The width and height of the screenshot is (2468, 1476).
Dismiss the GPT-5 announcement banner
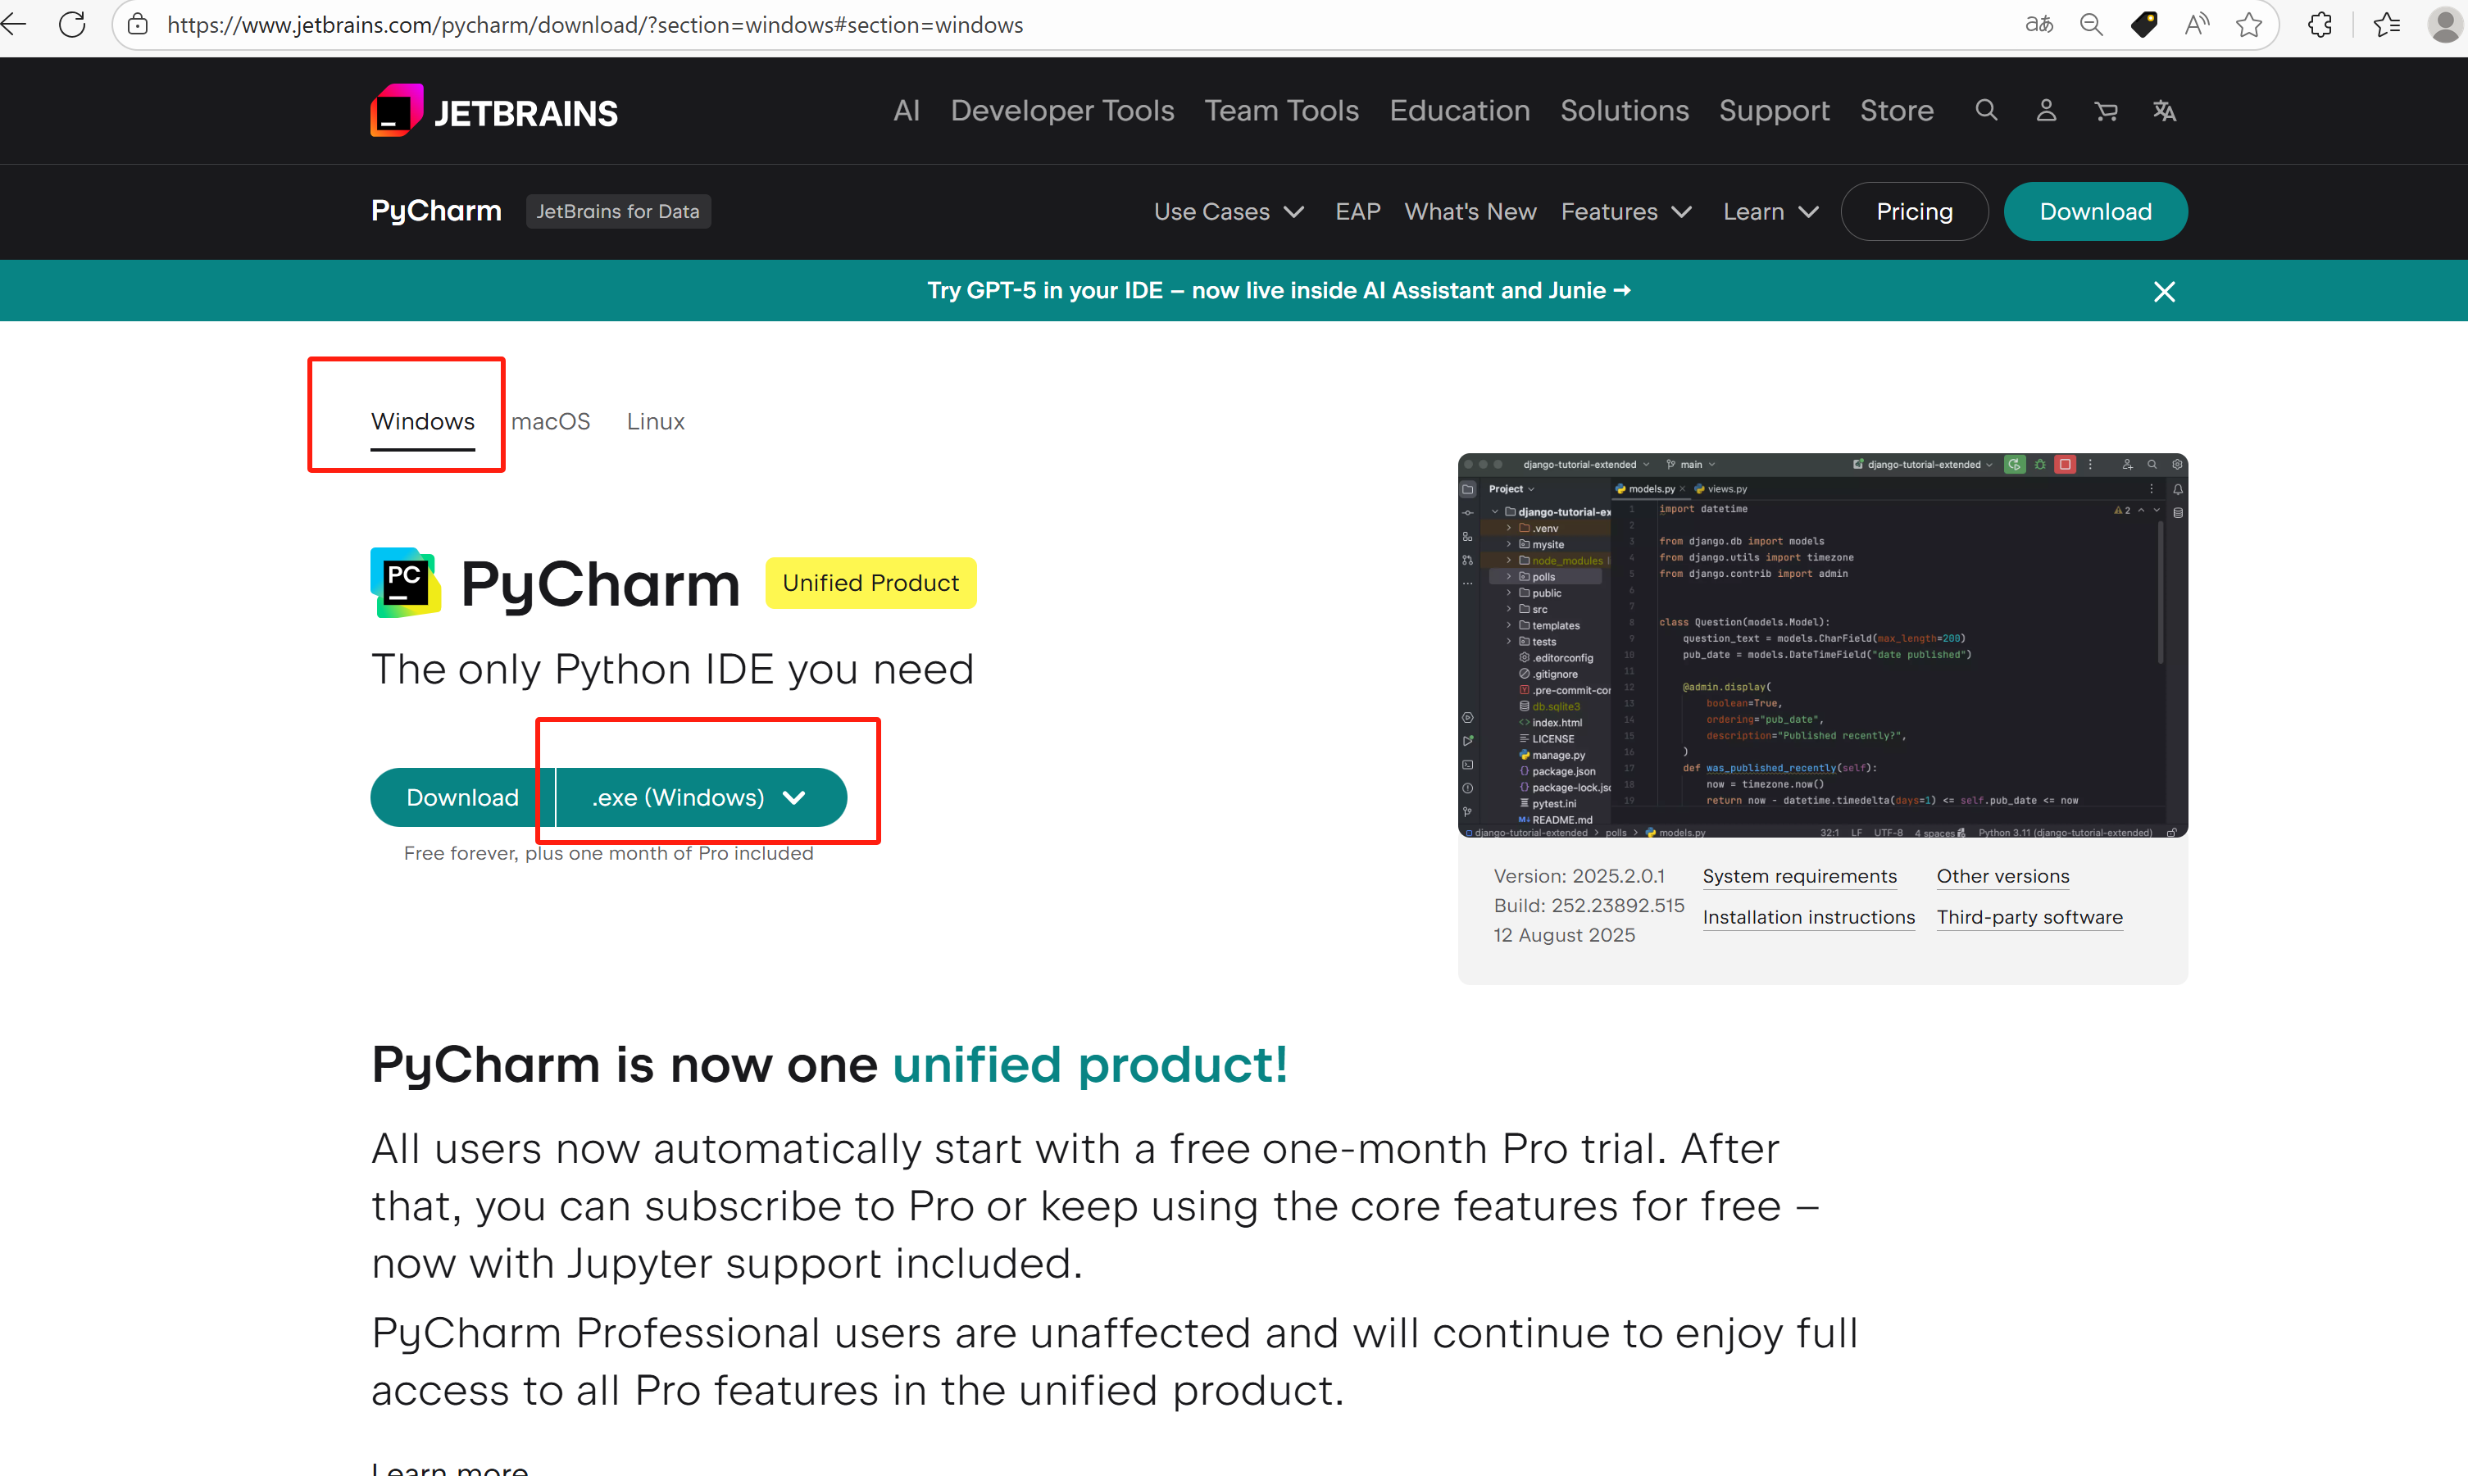coord(2164,290)
